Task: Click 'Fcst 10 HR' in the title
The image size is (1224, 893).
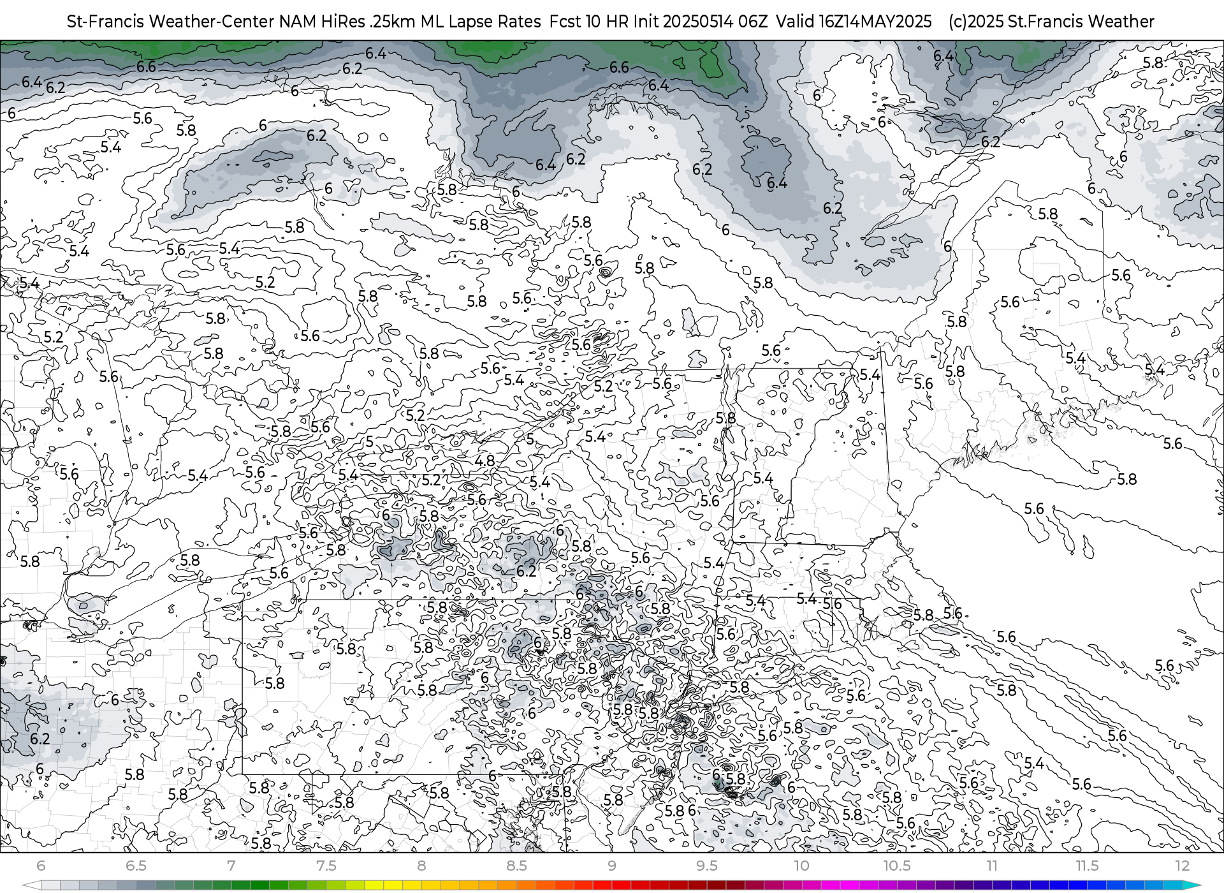Action: [x=589, y=22]
